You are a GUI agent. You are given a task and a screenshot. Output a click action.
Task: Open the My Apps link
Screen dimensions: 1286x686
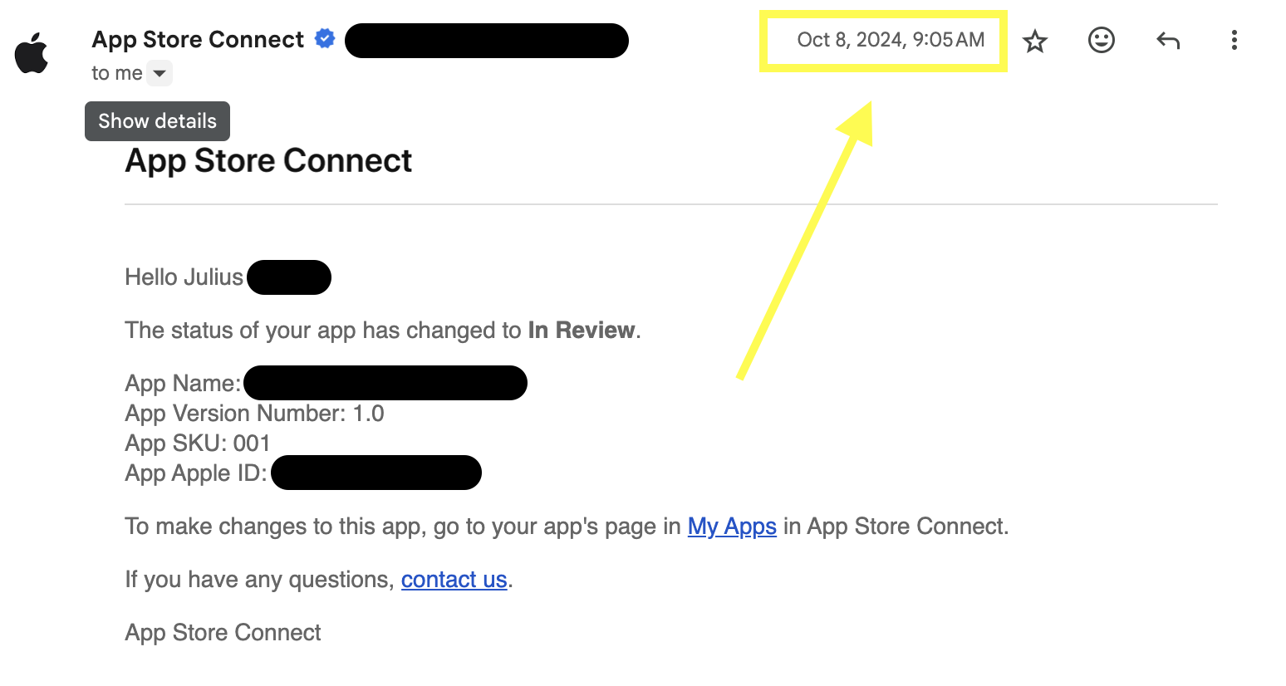coord(732,527)
